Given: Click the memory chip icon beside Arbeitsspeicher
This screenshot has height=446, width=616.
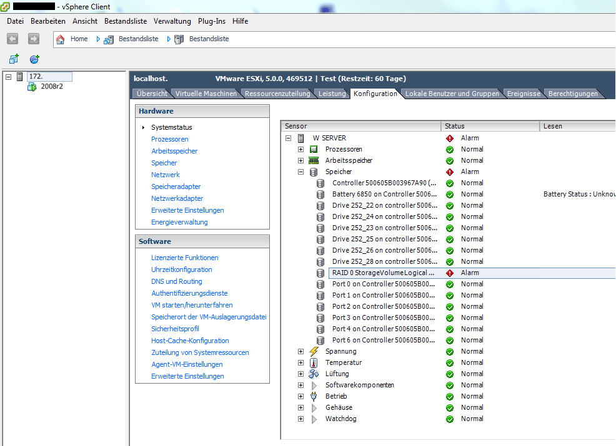Looking at the screenshot, I should pyautogui.click(x=313, y=160).
